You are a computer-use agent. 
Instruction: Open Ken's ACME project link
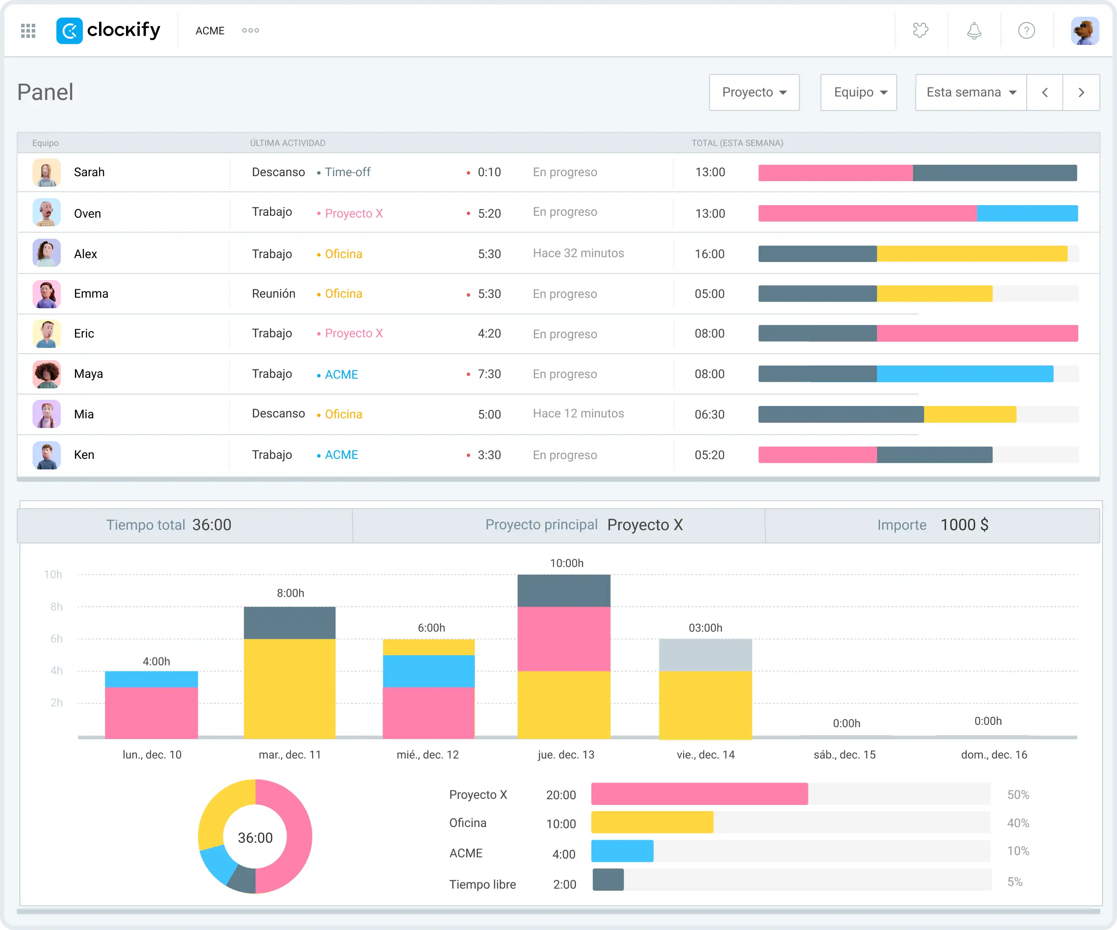coord(341,455)
